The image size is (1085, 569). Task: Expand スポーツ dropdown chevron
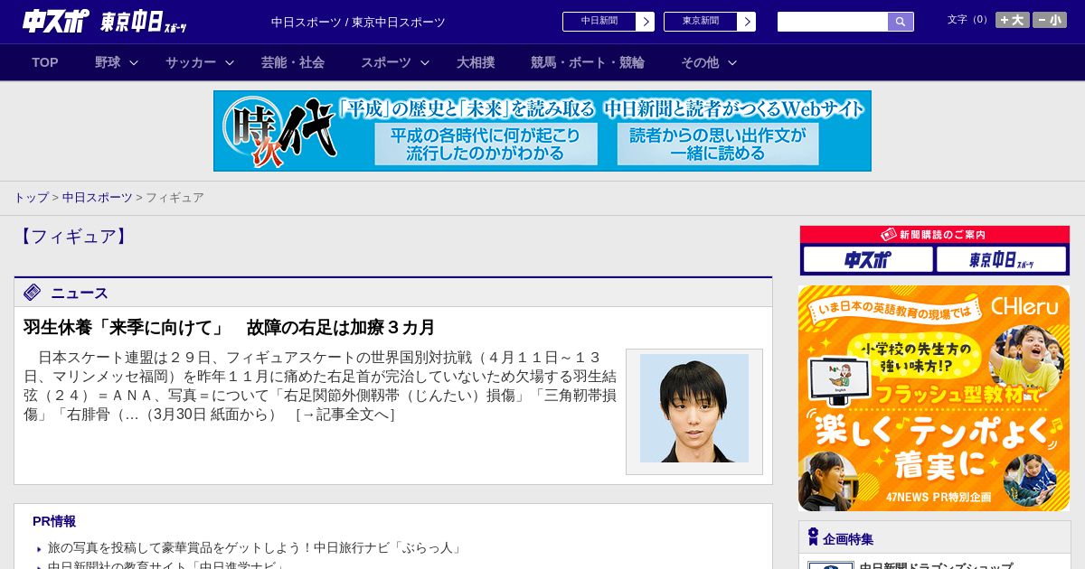pos(424,62)
